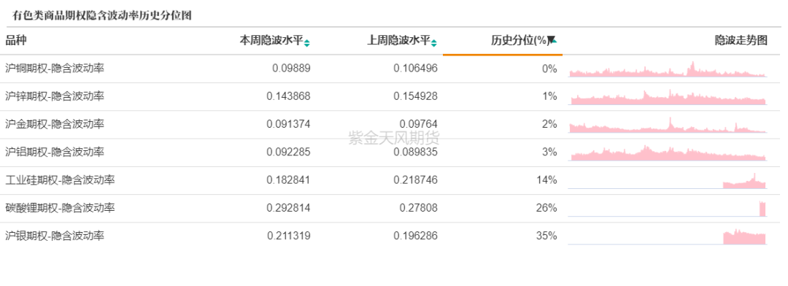Click this-week value 0.09889
Screen dimensions: 788x286
[x=291, y=69]
